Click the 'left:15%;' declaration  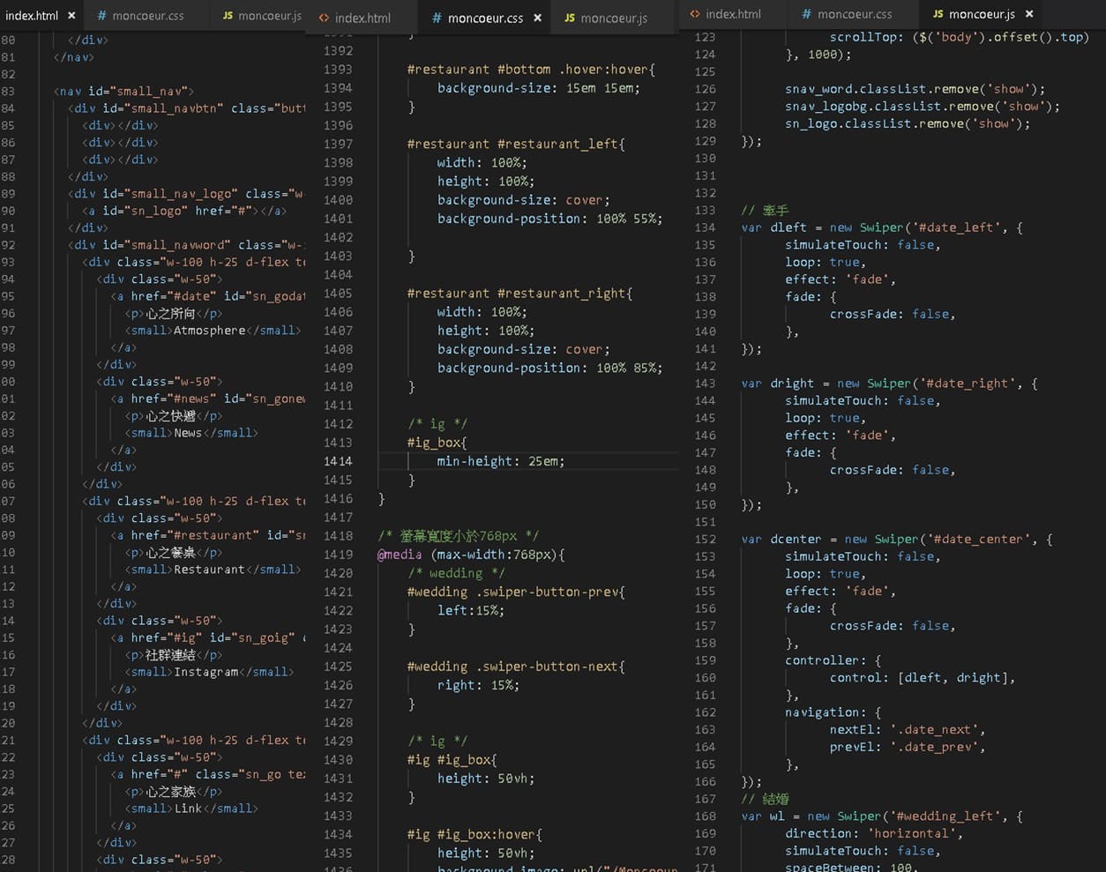coord(471,610)
